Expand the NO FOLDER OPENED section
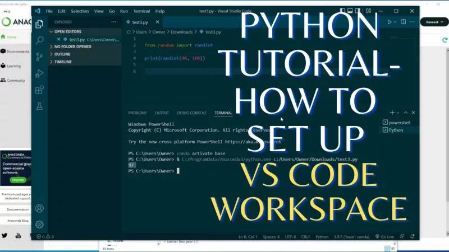 coord(72,47)
